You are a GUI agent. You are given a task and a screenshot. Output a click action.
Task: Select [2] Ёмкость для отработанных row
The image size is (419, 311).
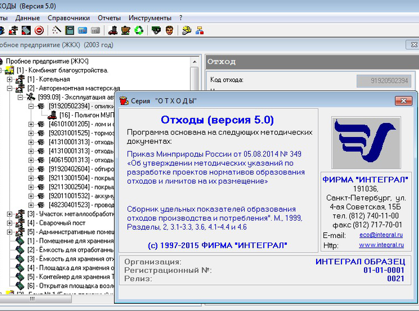[71, 250]
